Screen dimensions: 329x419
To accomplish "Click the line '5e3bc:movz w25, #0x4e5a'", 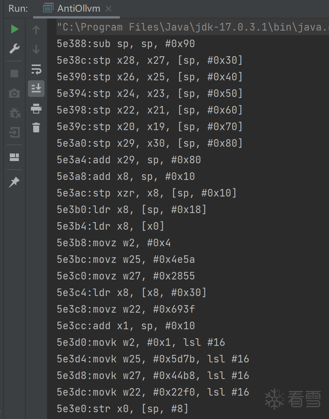I will click(125, 259).
